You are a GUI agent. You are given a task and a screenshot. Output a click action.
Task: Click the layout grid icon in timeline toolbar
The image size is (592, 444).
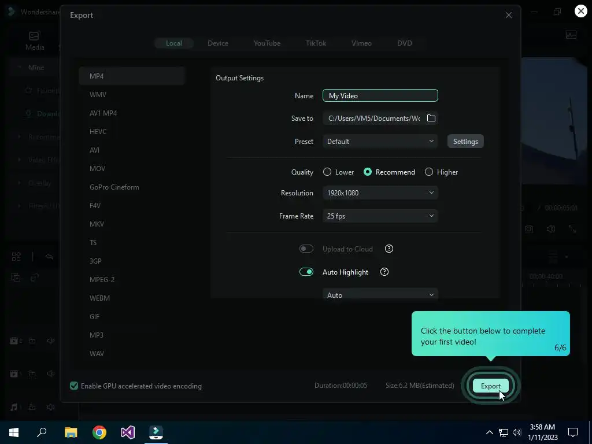pos(16,257)
